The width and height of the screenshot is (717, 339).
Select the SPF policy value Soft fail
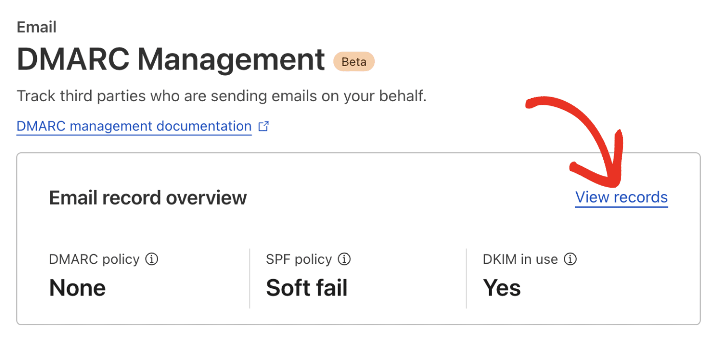tap(307, 288)
